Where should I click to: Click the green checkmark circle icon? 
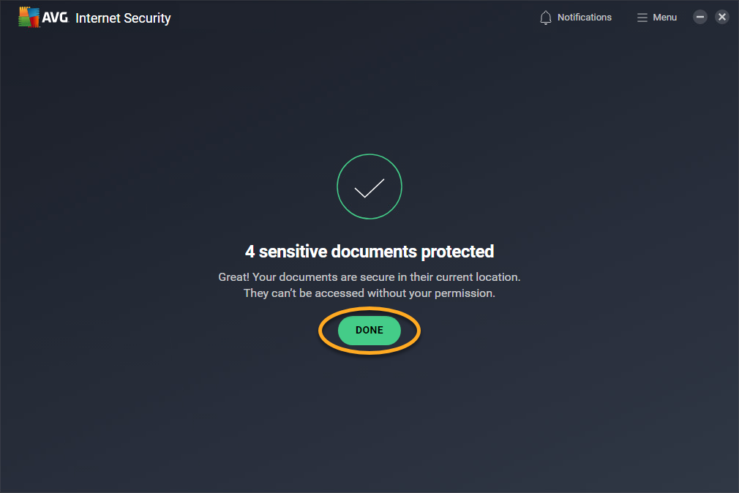369,187
